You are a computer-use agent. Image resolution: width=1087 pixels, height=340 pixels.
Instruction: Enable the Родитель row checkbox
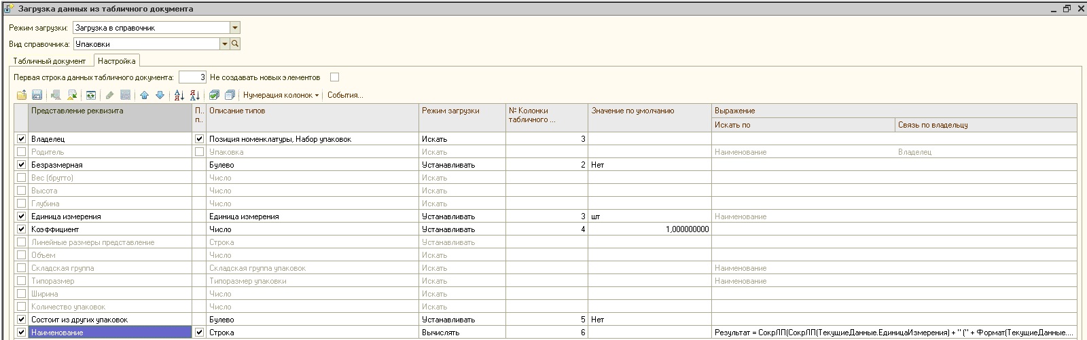pos(21,151)
